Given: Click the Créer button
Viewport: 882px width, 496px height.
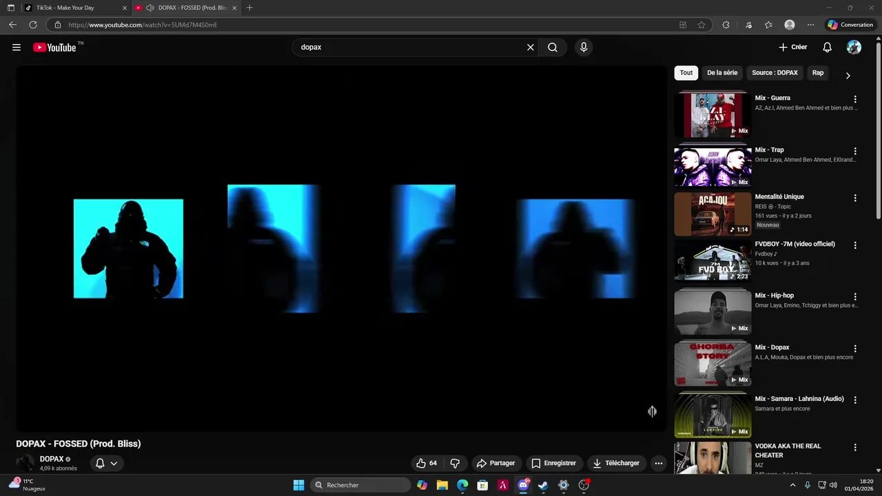Looking at the screenshot, I should pyautogui.click(x=792, y=48).
